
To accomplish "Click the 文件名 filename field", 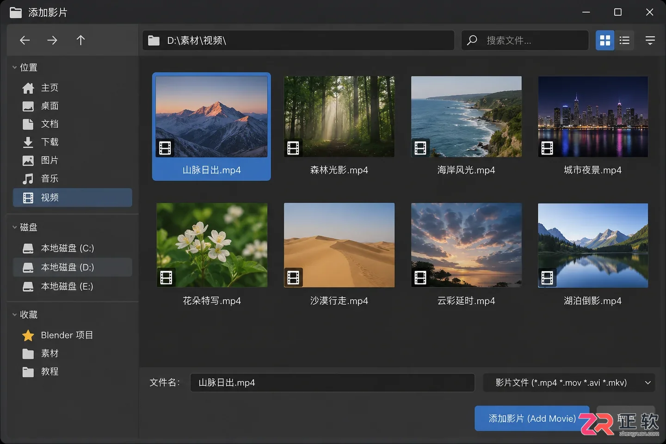I will pos(332,382).
